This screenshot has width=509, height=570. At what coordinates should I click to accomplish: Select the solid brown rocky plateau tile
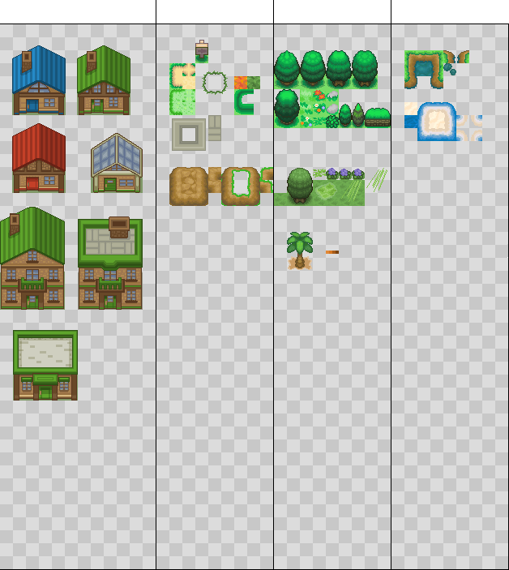(x=189, y=186)
